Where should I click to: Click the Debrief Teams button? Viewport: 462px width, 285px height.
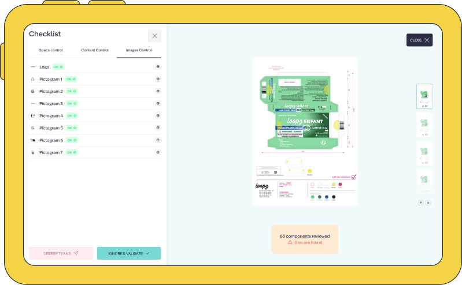coord(61,253)
